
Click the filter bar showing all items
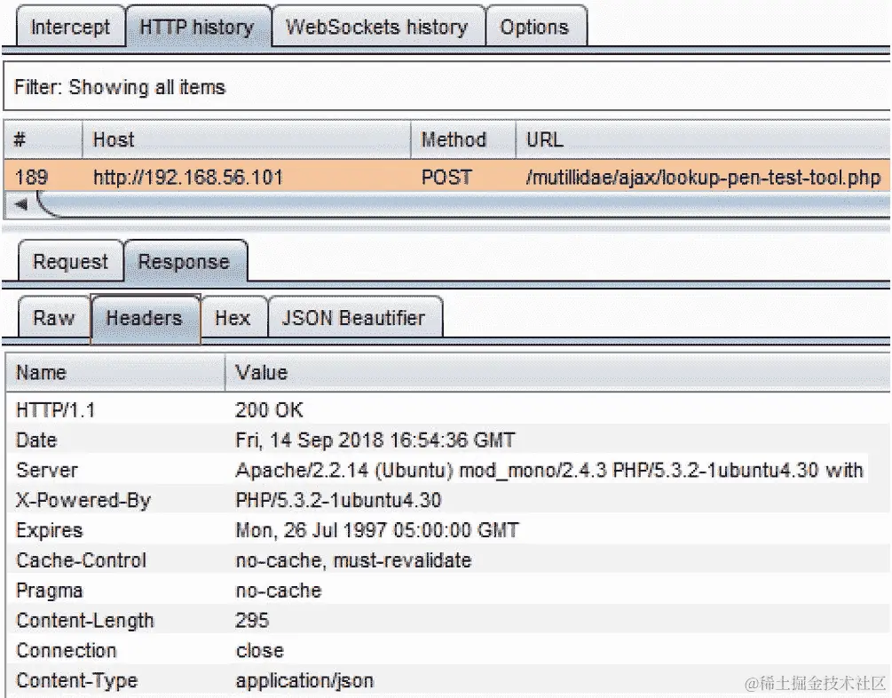tap(446, 87)
